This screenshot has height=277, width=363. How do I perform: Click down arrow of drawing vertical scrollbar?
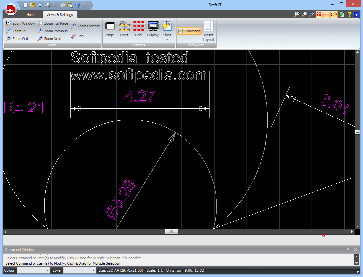pyautogui.click(x=357, y=226)
